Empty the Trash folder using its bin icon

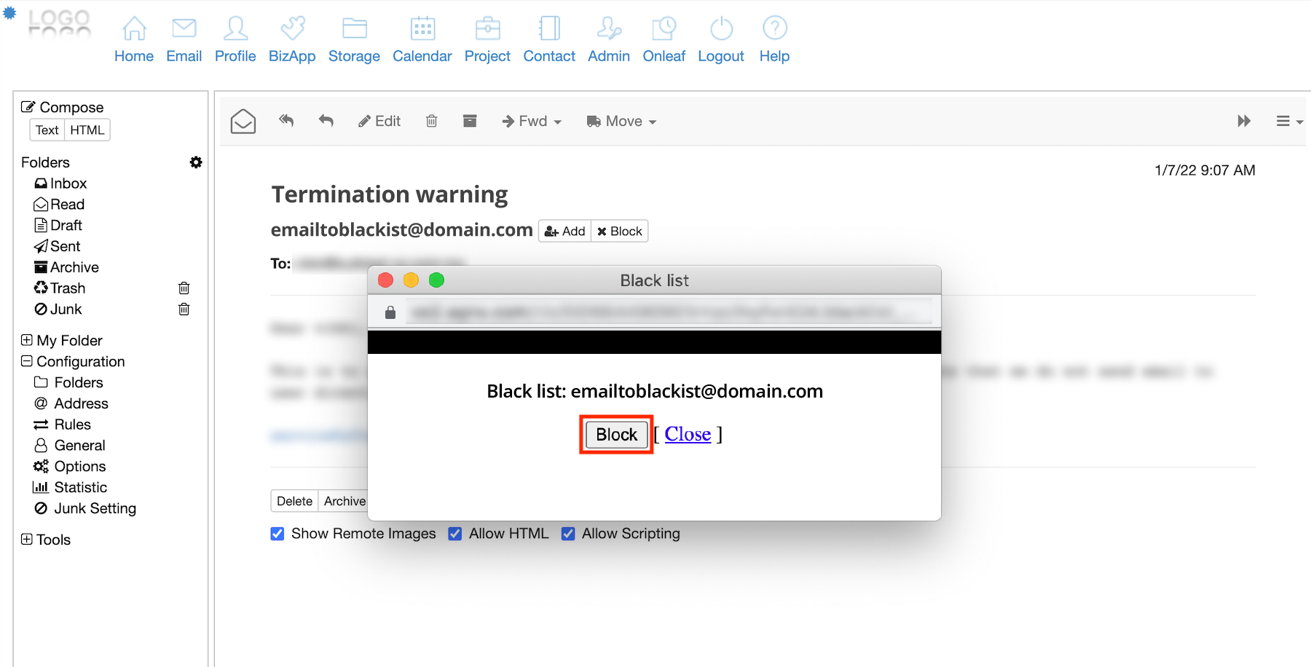tap(184, 288)
